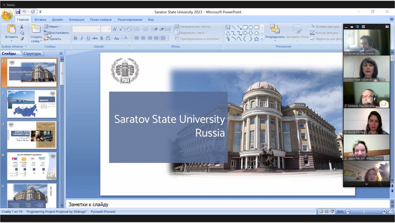395x223 pixels.
Task: Toggle Bold formatting button
Action: point(75,38)
